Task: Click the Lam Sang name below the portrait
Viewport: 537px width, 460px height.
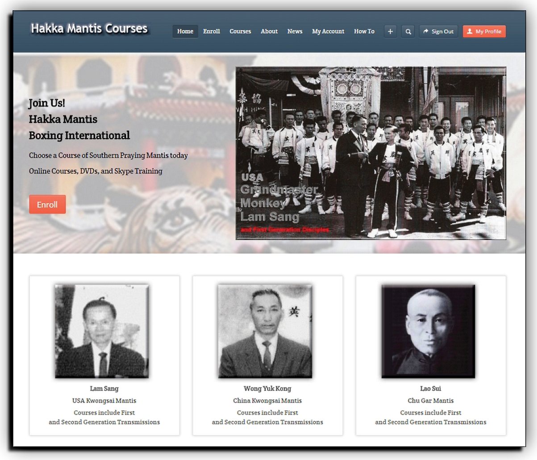Action: click(x=104, y=389)
